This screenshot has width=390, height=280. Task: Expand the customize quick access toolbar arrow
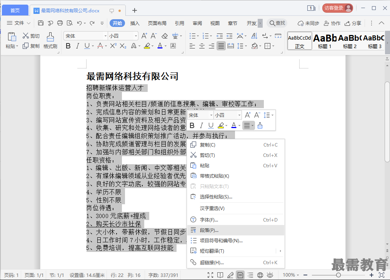click(102, 23)
